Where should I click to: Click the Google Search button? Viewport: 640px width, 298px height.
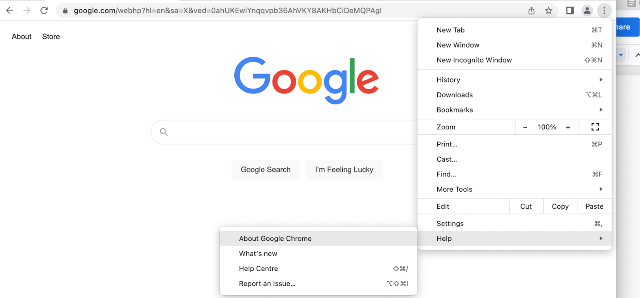(266, 170)
